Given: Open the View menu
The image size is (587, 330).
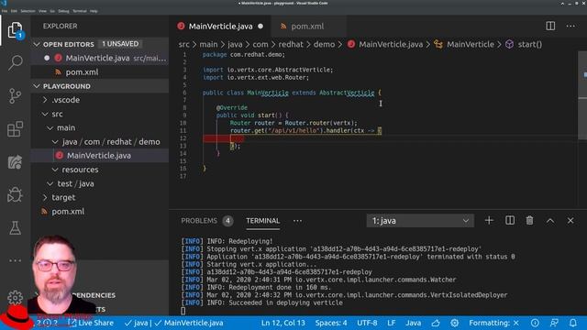Looking at the screenshot, I should (43, 11).
